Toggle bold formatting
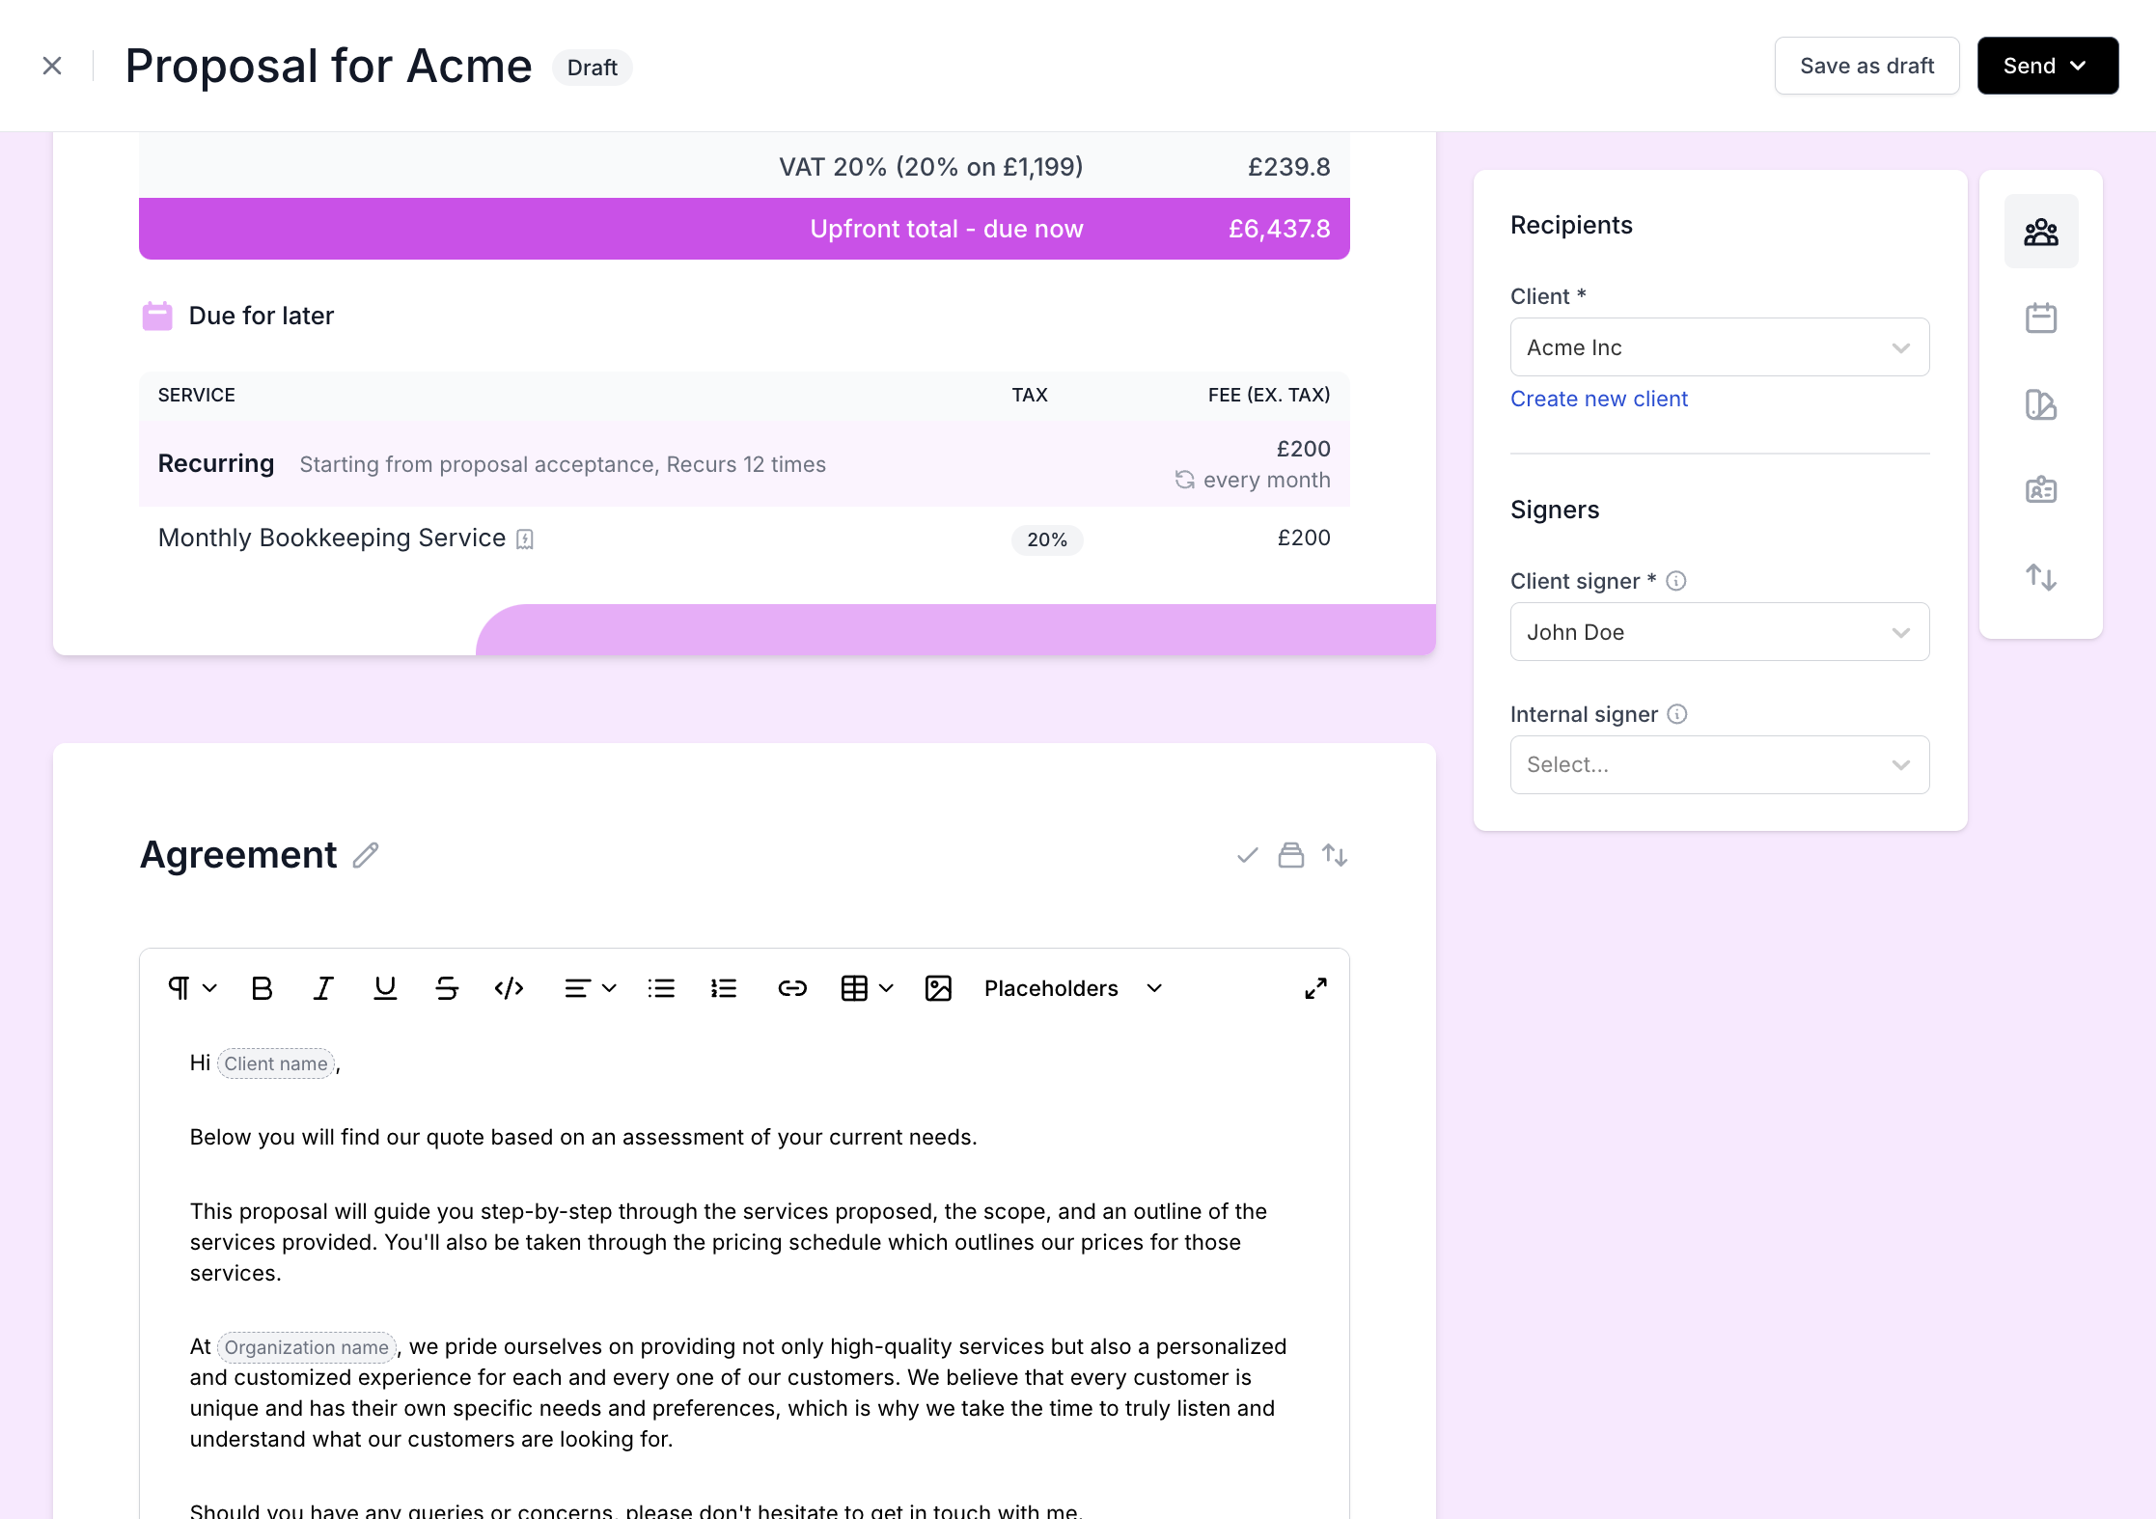This screenshot has width=2156, height=1519. pos(262,988)
